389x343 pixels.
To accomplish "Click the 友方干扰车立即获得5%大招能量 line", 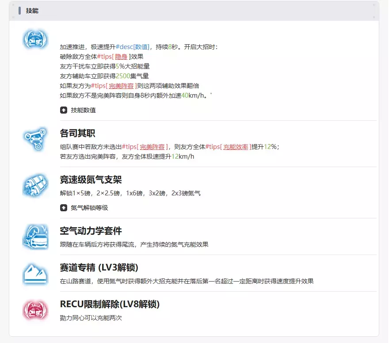I will 105,66.
